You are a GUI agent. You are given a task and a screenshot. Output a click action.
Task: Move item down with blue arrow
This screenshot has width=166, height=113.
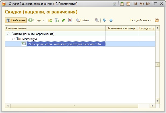(x=104, y=20)
